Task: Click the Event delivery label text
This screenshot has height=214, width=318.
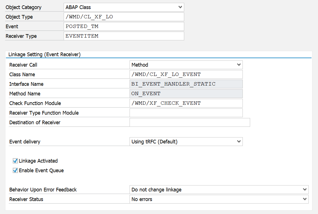Action: [25, 142]
